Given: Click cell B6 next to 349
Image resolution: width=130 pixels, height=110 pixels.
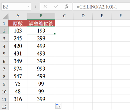Looking at the screenshot, I should (x=41, y=61).
